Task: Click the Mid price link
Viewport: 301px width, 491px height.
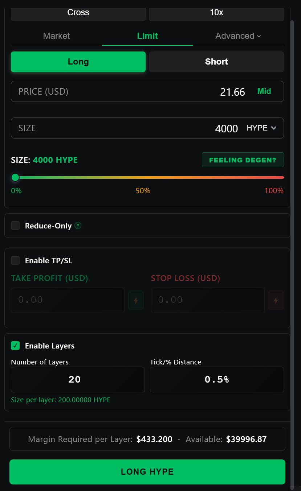Action: pyautogui.click(x=264, y=91)
